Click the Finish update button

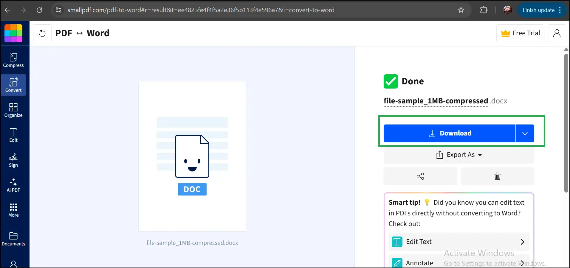click(542, 10)
